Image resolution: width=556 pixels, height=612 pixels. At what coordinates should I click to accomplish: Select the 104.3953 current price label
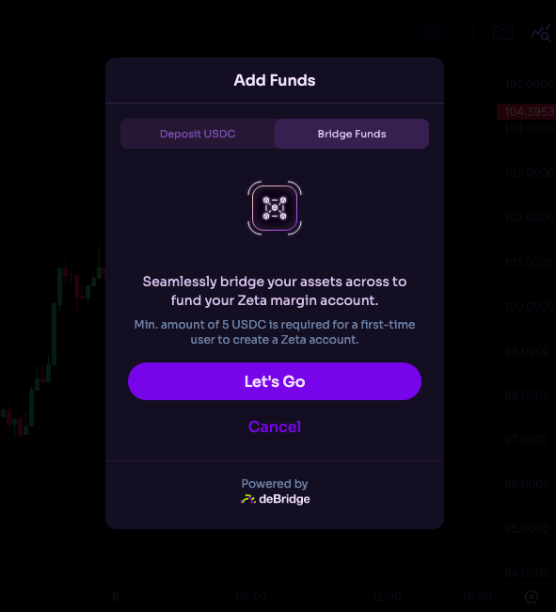[x=527, y=112]
